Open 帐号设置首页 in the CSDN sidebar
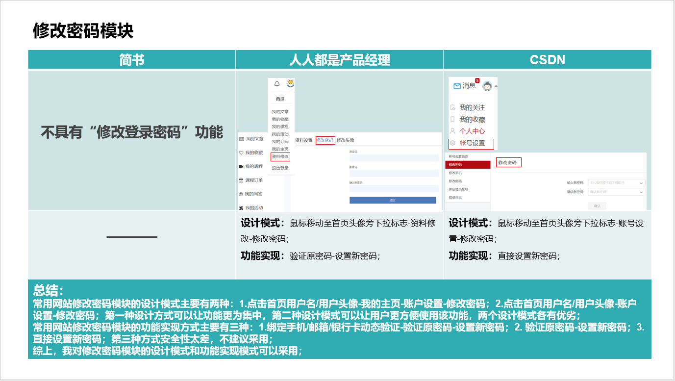Viewport: 675px width, 381px height. (x=458, y=156)
